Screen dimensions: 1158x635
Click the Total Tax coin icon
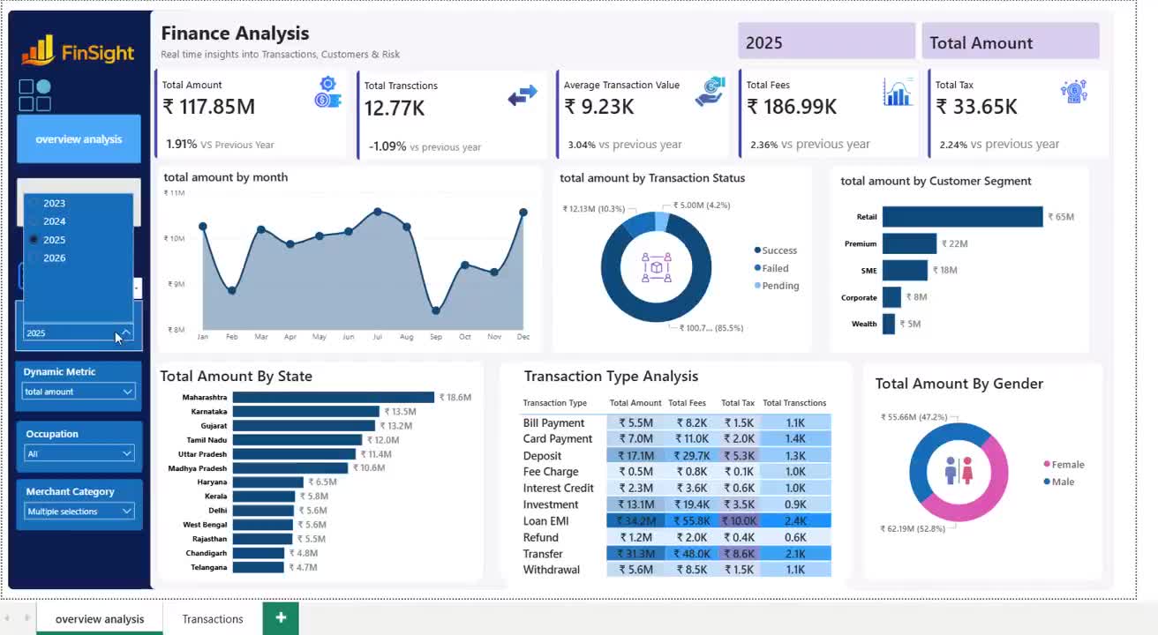pos(1074,91)
